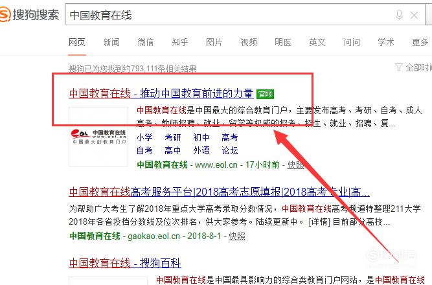The width and height of the screenshot is (432, 285).
Task: Click the [详情] text in second result
Action: point(319,222)
